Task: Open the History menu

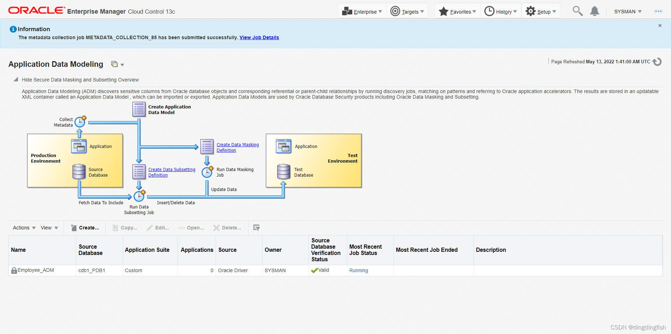Action: 501,12
